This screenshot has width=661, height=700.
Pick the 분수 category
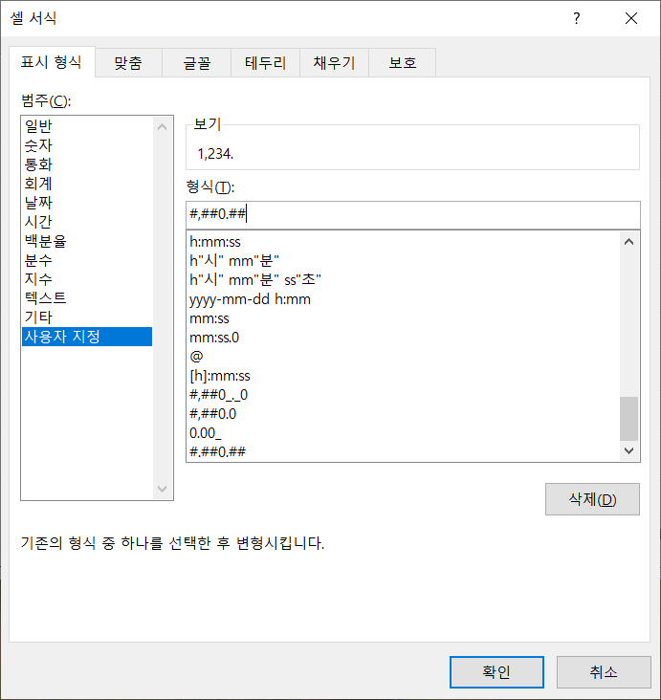tap(87, 260)
